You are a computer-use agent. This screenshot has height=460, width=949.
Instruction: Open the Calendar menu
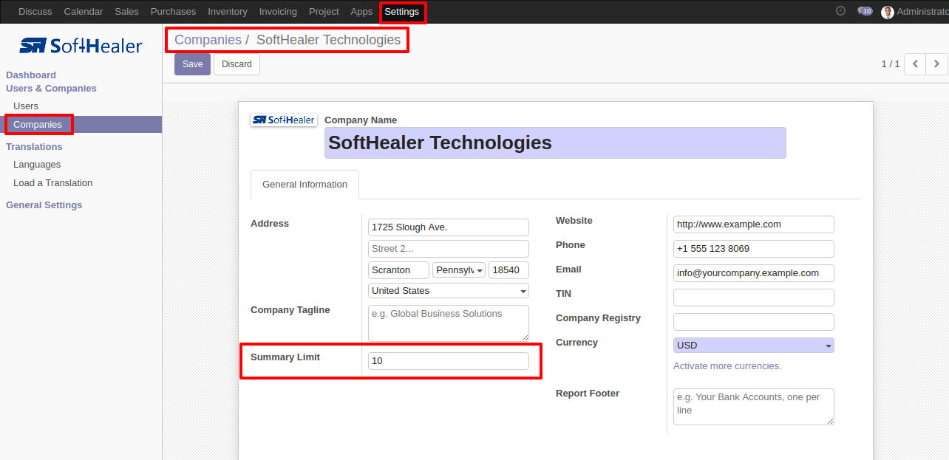[x=84, y=12]
